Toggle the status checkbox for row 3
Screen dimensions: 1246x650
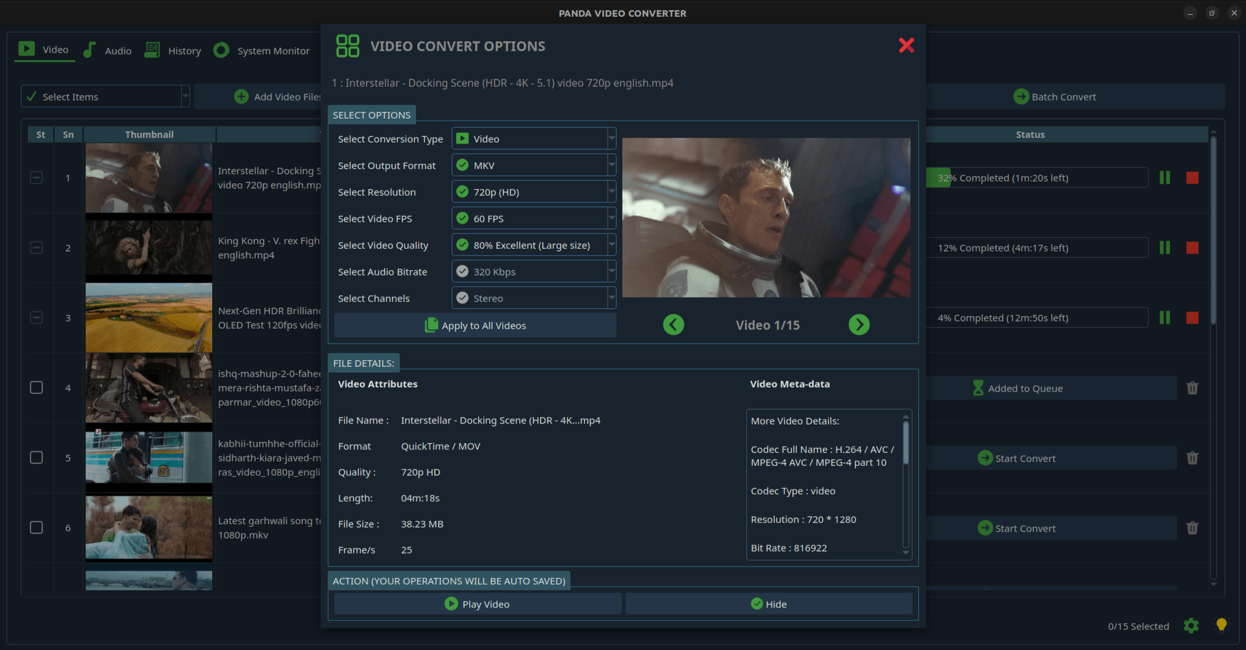pos(36,318)
